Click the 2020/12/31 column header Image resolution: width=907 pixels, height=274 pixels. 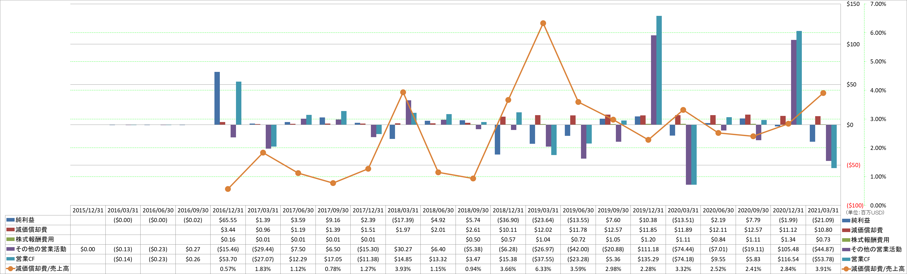(x=788, y=210)
